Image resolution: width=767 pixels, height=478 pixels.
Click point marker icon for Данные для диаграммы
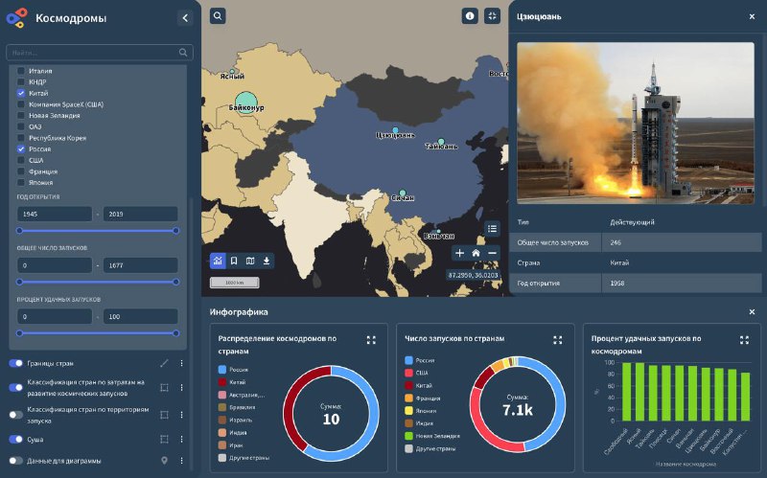[x=164, y=461]
